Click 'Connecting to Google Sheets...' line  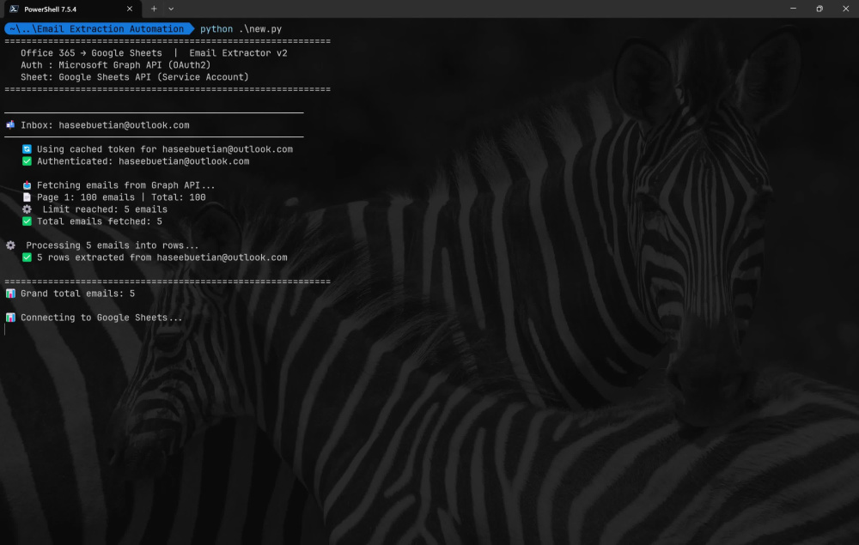(x=102, y=318)
